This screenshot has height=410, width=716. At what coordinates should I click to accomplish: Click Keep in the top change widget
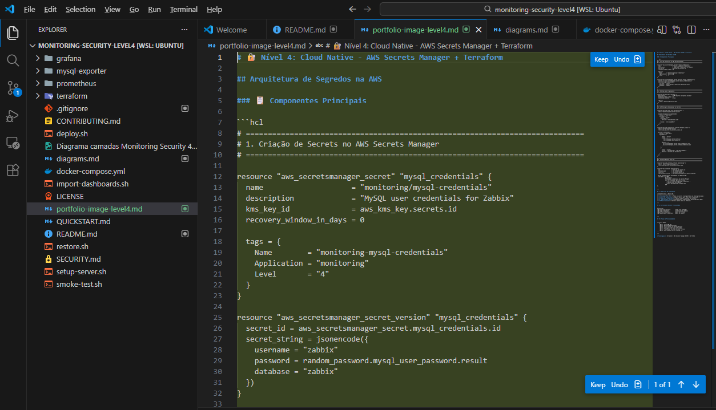(x=601, y=59)
